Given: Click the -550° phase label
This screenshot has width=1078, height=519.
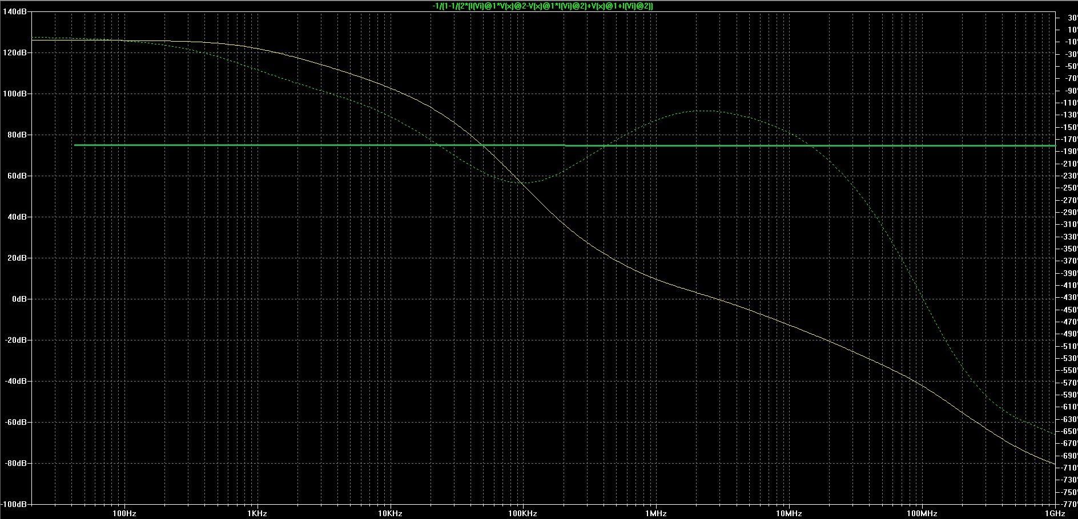Looking at the screenshot, I should coord(1069,371).
